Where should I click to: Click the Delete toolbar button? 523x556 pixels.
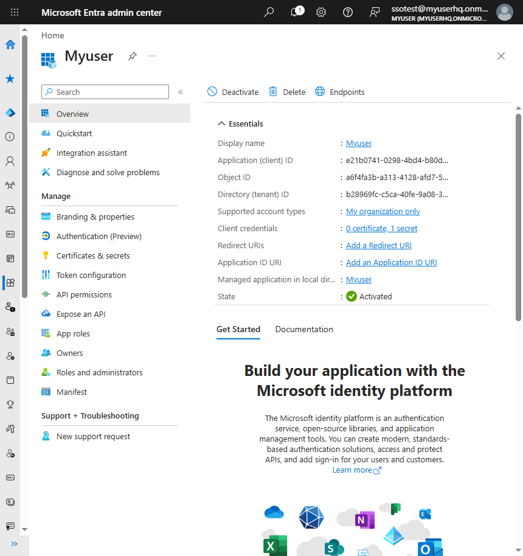point(287,92)
